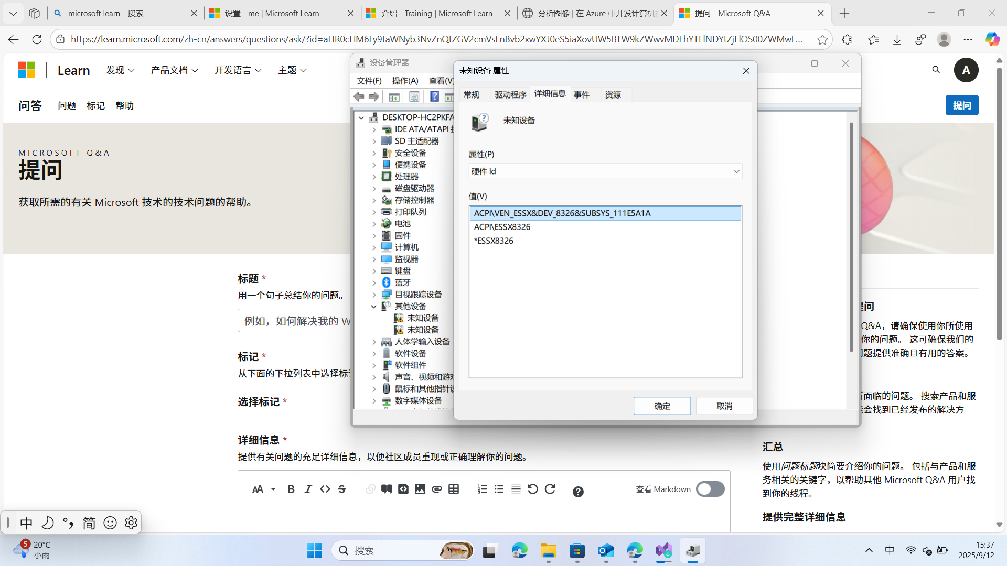Undo the last editor action
The image size is (1007, 566).
532,489
